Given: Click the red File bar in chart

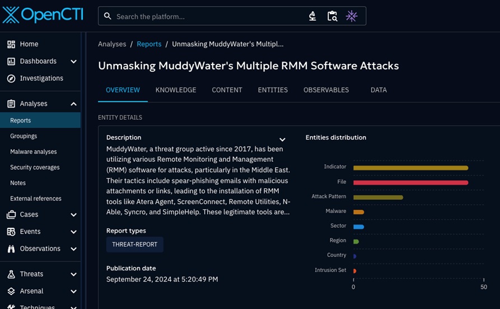Looking at the screenshot, I should (x=411, y=182).
